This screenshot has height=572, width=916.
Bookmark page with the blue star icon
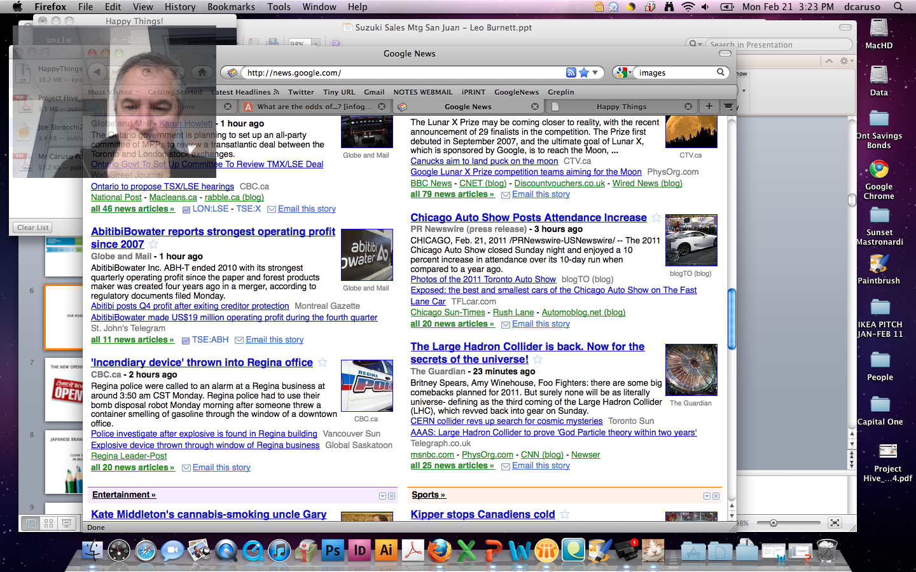coord(584,72)
